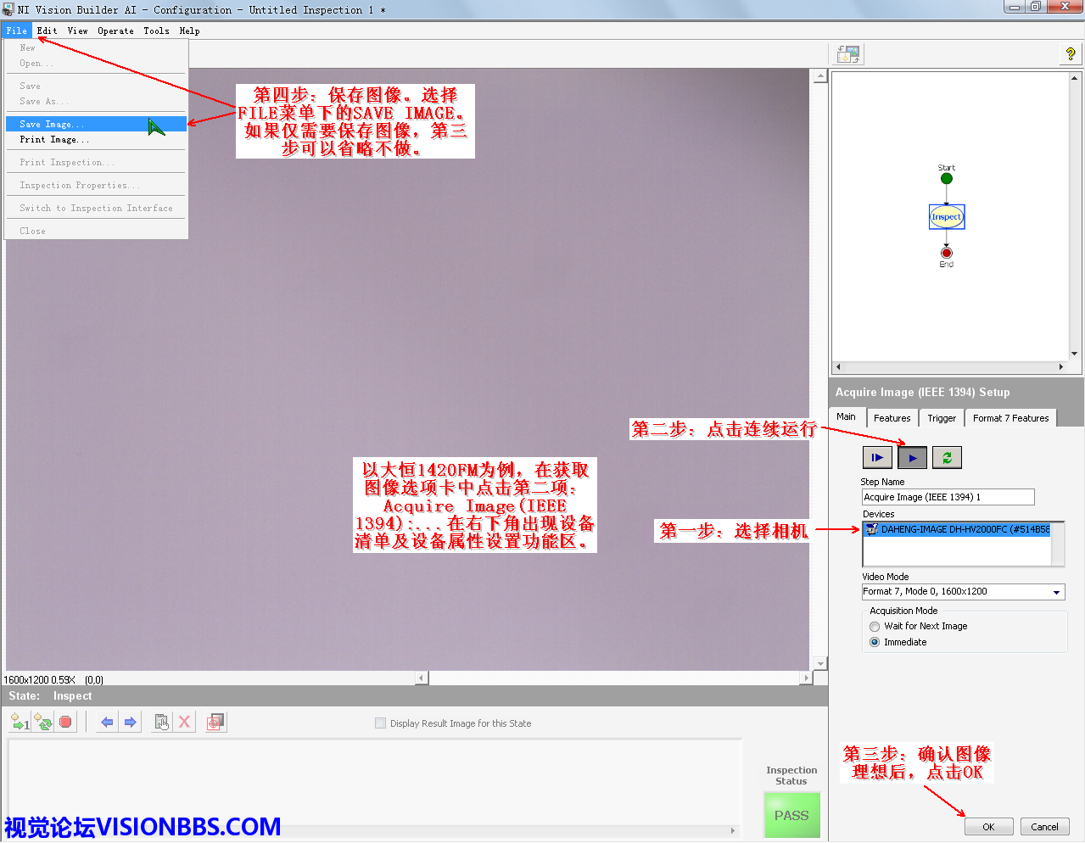Select the Wait for Next Image option

coord(875,627)
